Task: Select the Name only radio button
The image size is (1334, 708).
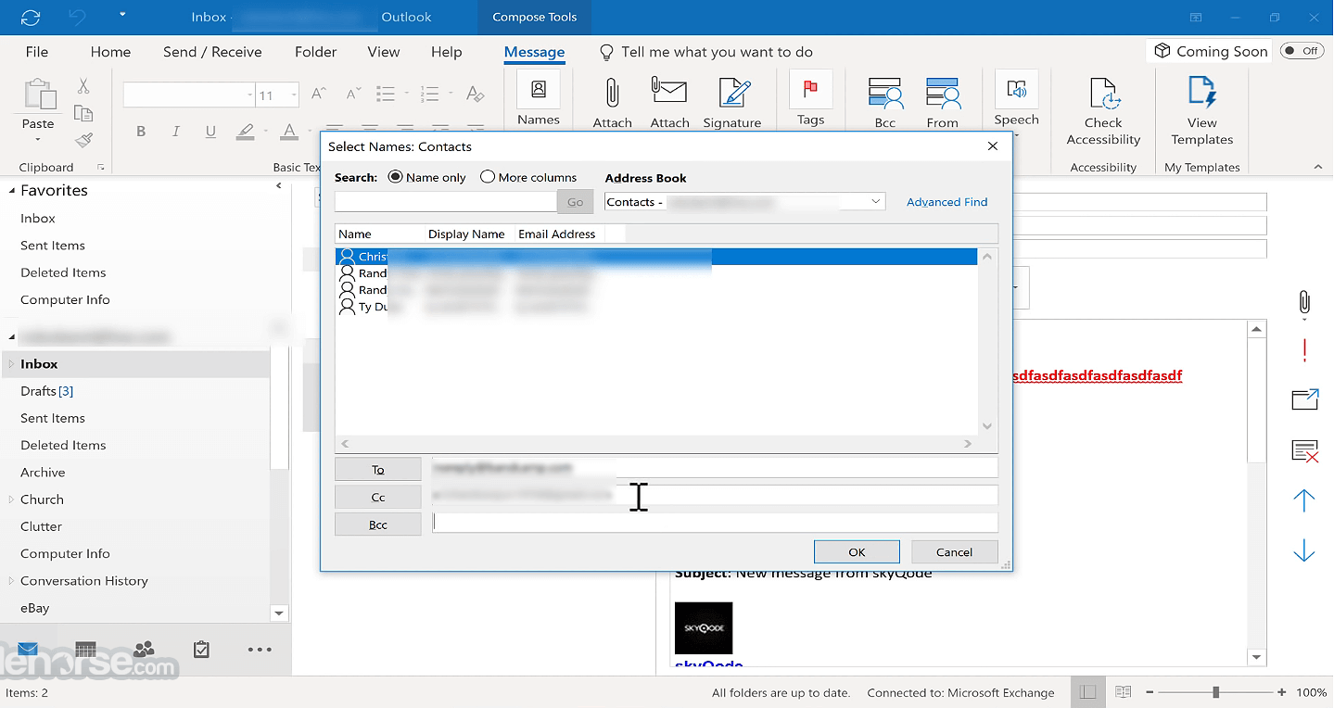Action: pos(396,177)
